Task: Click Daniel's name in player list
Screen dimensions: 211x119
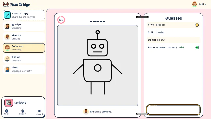Action: [15, 57]
